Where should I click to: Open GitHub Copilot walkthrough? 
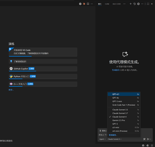pyautogui.click(x=43, y=69)
